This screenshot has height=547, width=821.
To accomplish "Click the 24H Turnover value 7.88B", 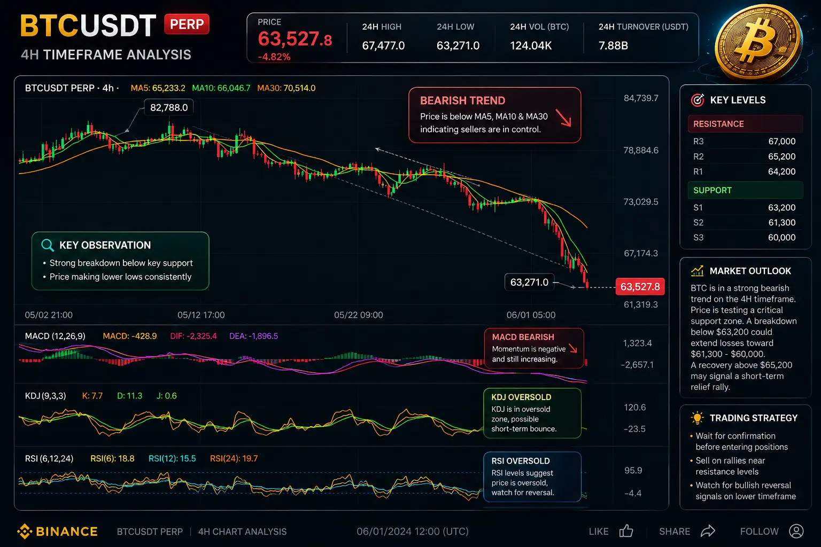I will (x=613, y=46).
